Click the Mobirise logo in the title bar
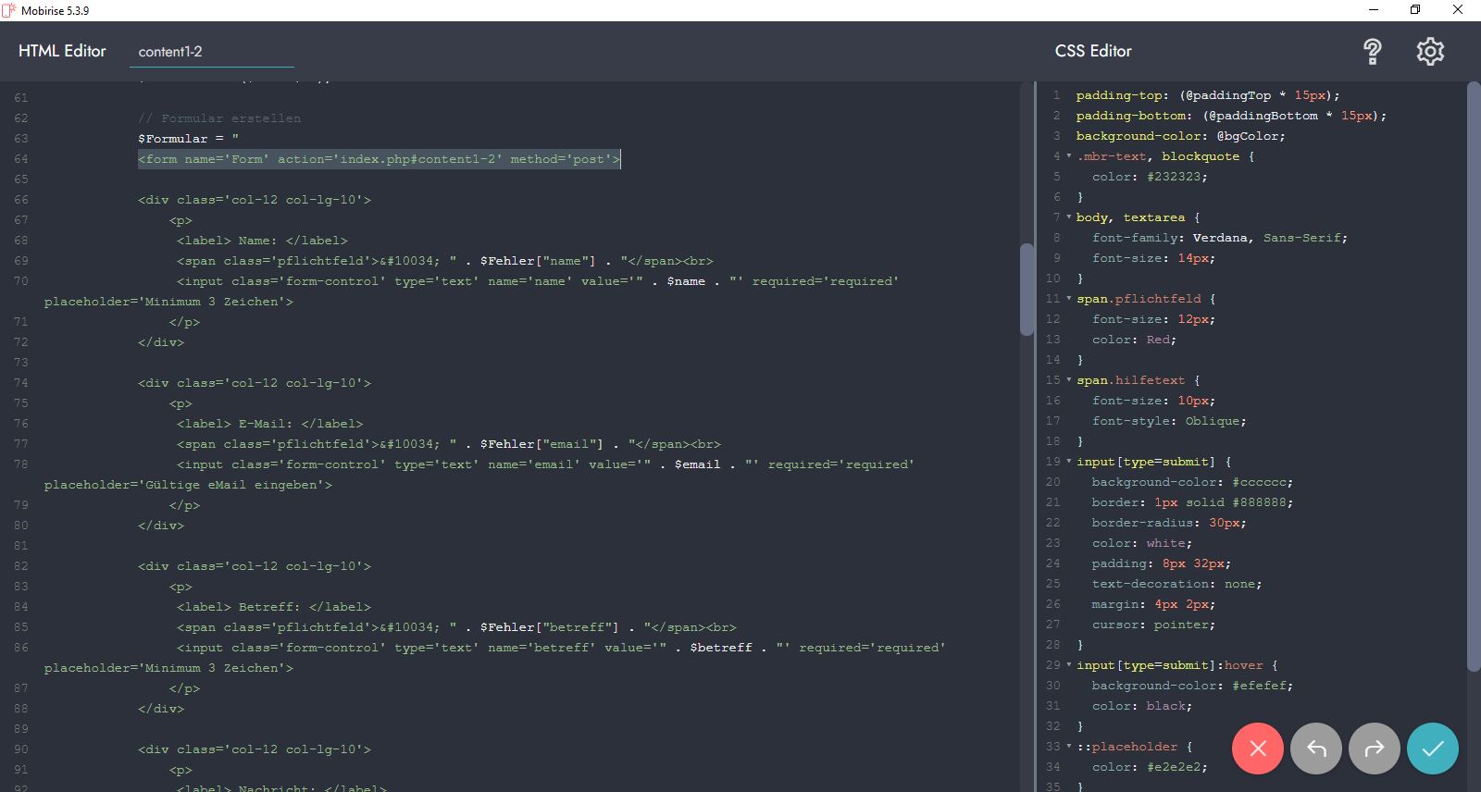 pyautogui.click(x=9, y=10)
